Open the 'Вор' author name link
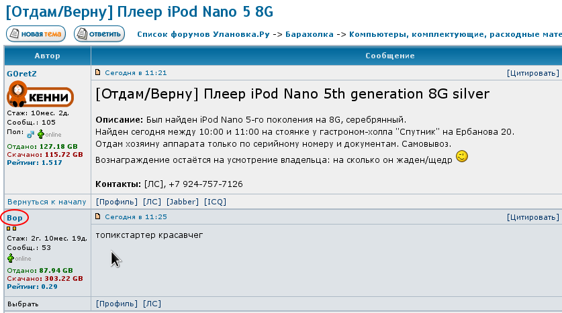Viewport: 562px width, 313px height. [15, 218]
